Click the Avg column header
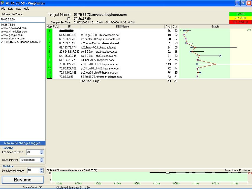The width and height of the screenshot is (252, 189). tap(168, 26)
